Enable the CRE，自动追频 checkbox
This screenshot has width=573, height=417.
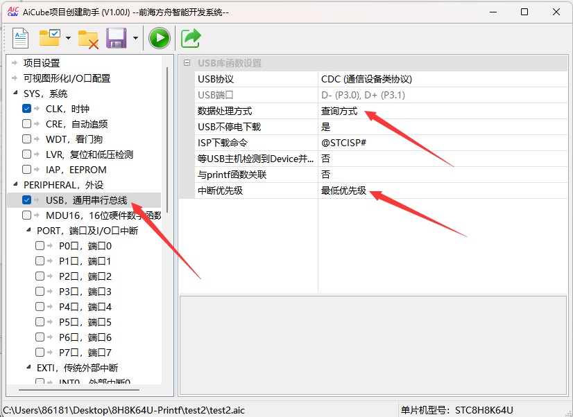(x=26, y=124)
